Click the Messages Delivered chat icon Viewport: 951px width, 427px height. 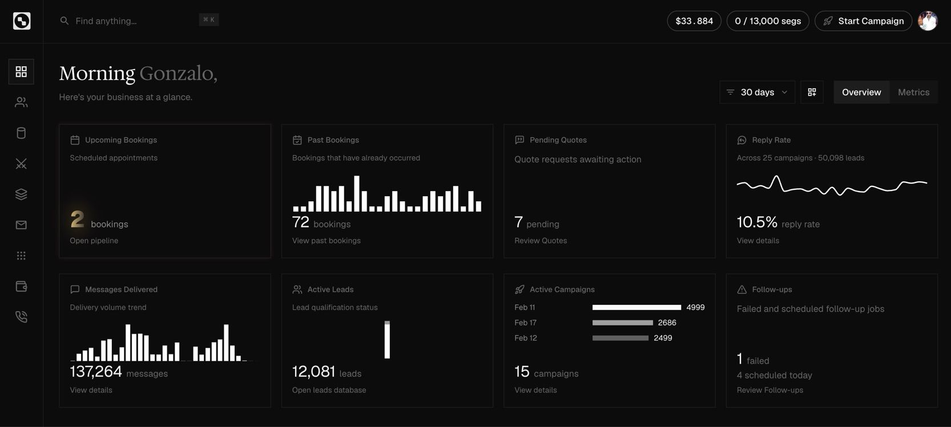pos(75,290)
